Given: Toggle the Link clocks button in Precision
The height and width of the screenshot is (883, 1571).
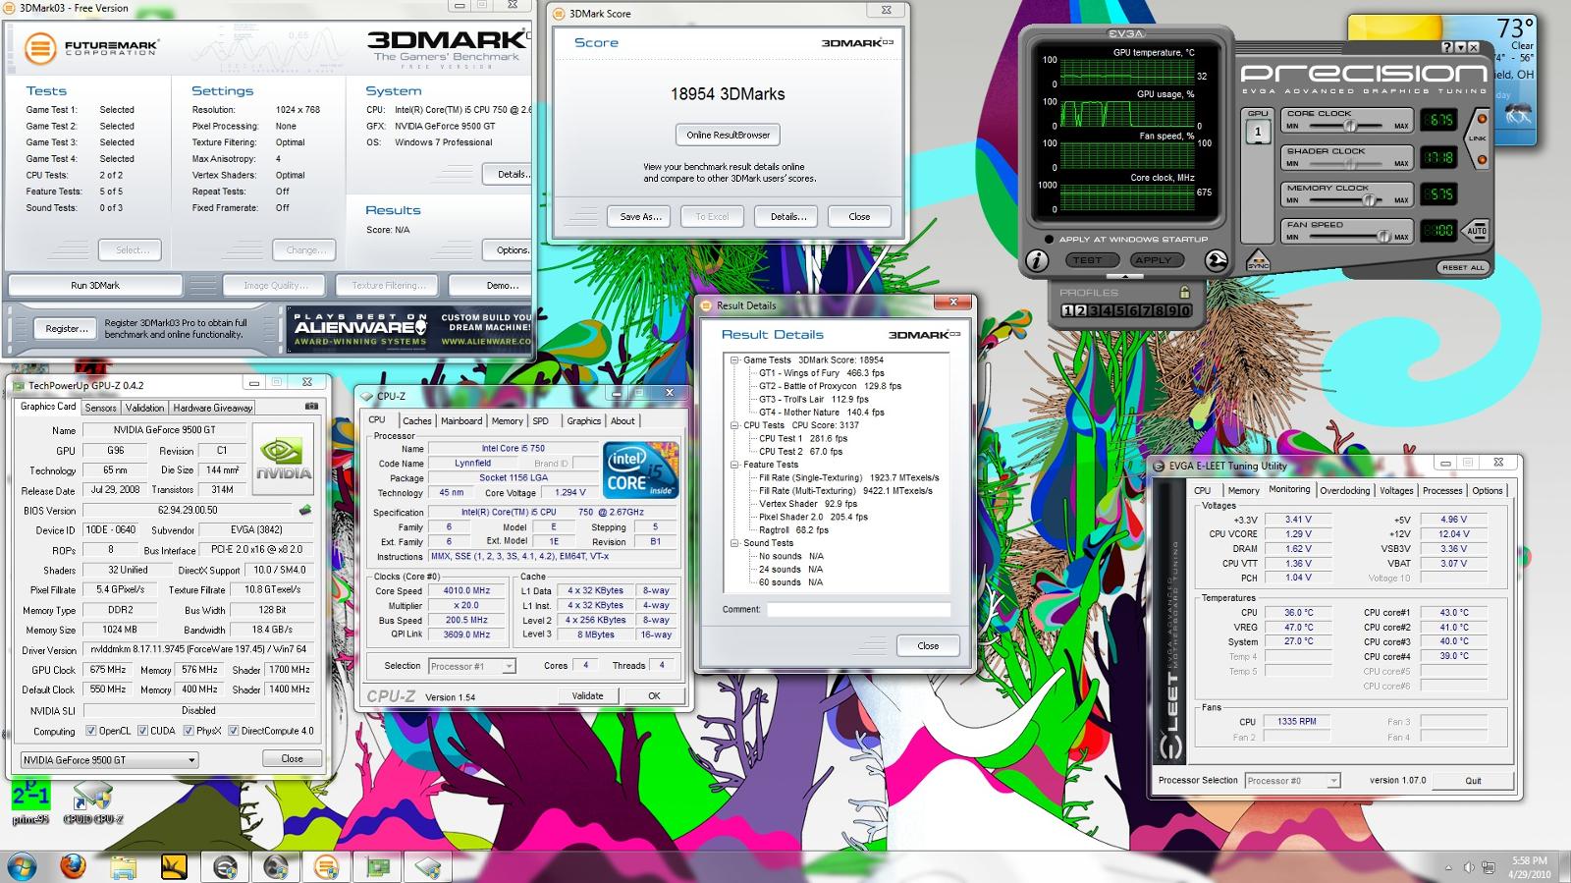Looking at the screenshot, I should (1479, 138).
